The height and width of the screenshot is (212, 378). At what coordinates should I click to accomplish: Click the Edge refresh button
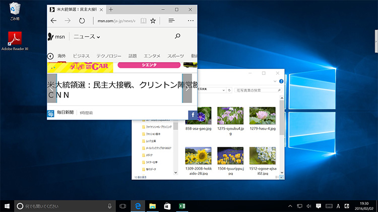(x=82, y=21)
